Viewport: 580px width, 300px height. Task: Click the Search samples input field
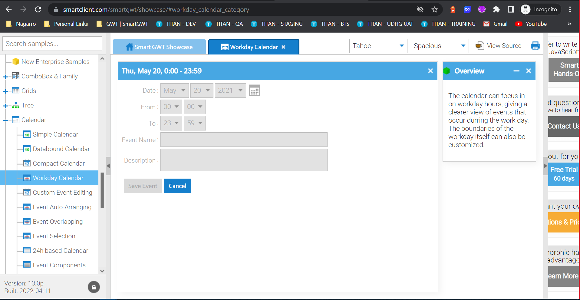pyautogui.click(x=52, y=44)
